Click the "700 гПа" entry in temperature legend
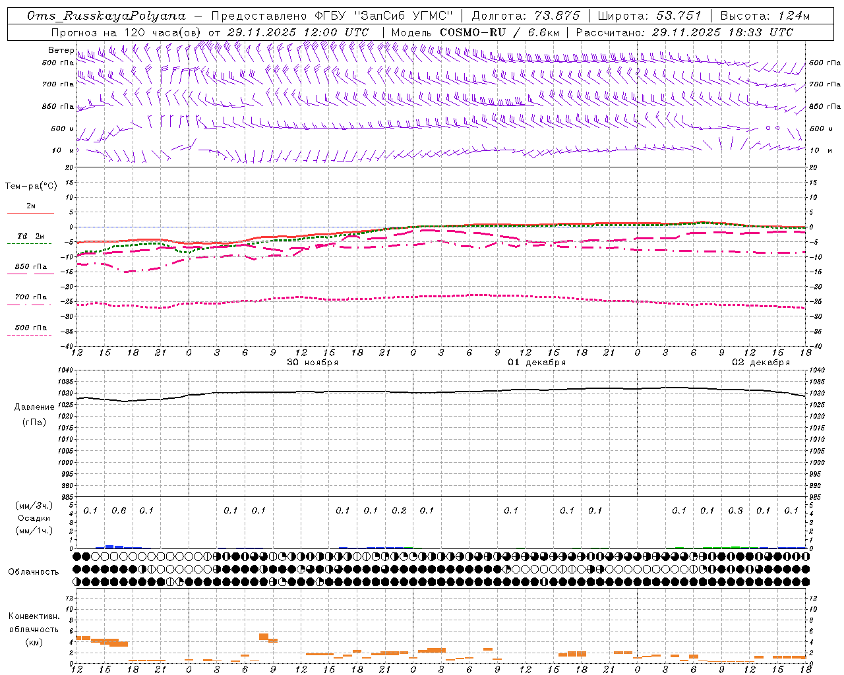Image resolution: width=844 pixels, height=675 pixels. 31,297
